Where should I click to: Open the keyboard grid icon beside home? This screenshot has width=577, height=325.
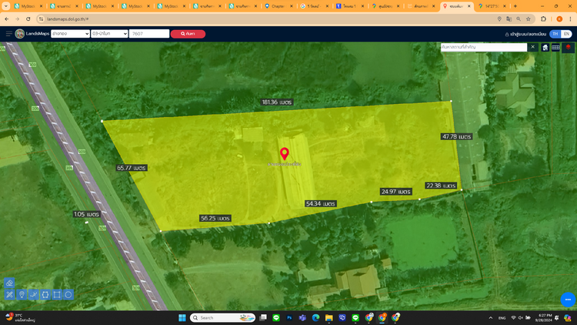(556, 48)
